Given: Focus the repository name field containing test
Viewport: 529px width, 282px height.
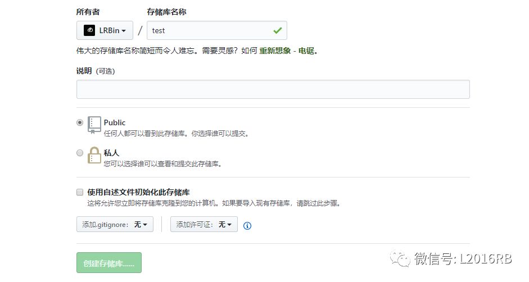Looking at the screenshot, I should click(x=217, y=30).
